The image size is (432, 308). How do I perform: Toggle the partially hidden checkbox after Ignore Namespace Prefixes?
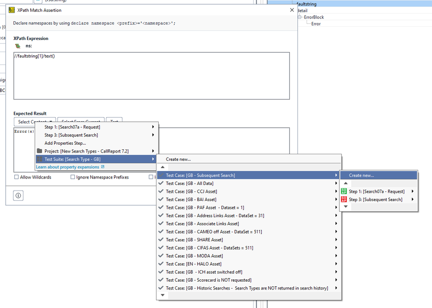coord(151,177)
